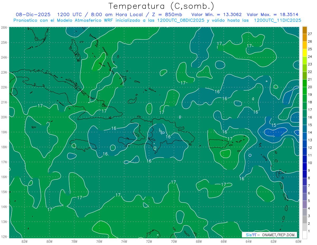Click latitude axis label '14N'
The image size is (317, 245).
(4, 207)
